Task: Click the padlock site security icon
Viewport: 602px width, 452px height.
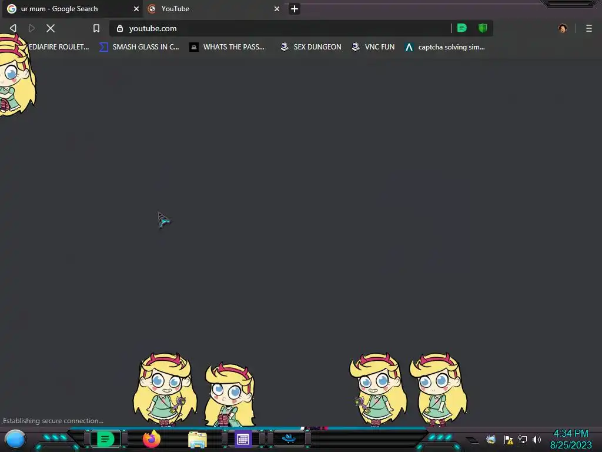Action: click(120, 28)
